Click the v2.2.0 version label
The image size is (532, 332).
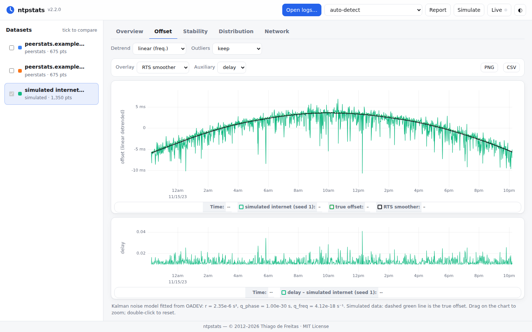tap(54, 10)
